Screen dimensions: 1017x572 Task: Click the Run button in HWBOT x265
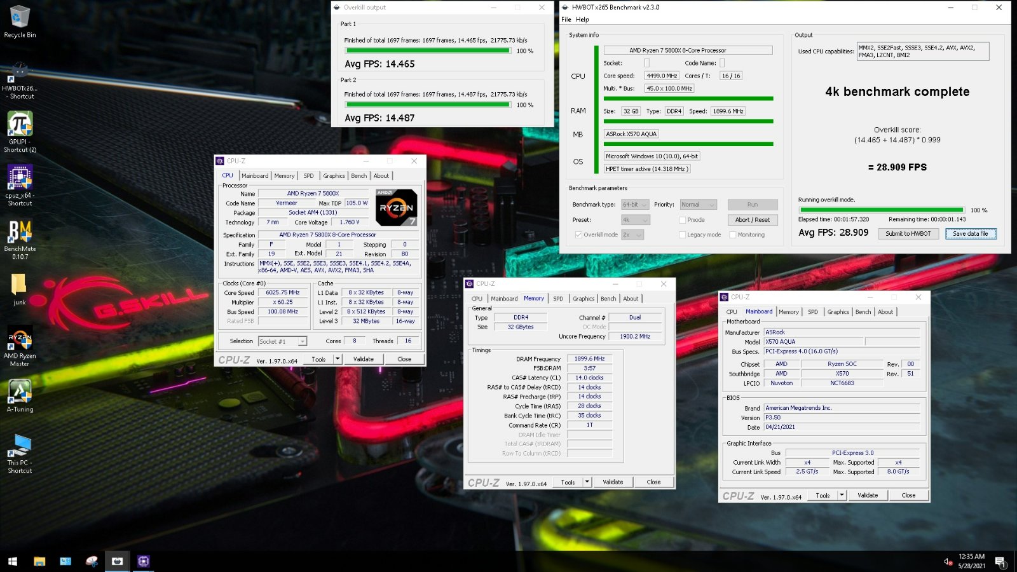pos(753,205)
